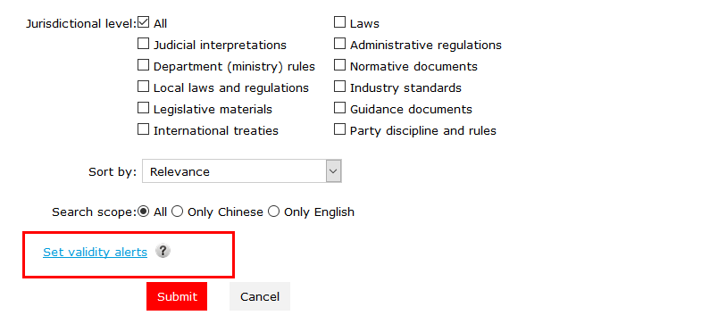
Task: Toggle Local laws and regulations checkbox
Action: [143, 86]
